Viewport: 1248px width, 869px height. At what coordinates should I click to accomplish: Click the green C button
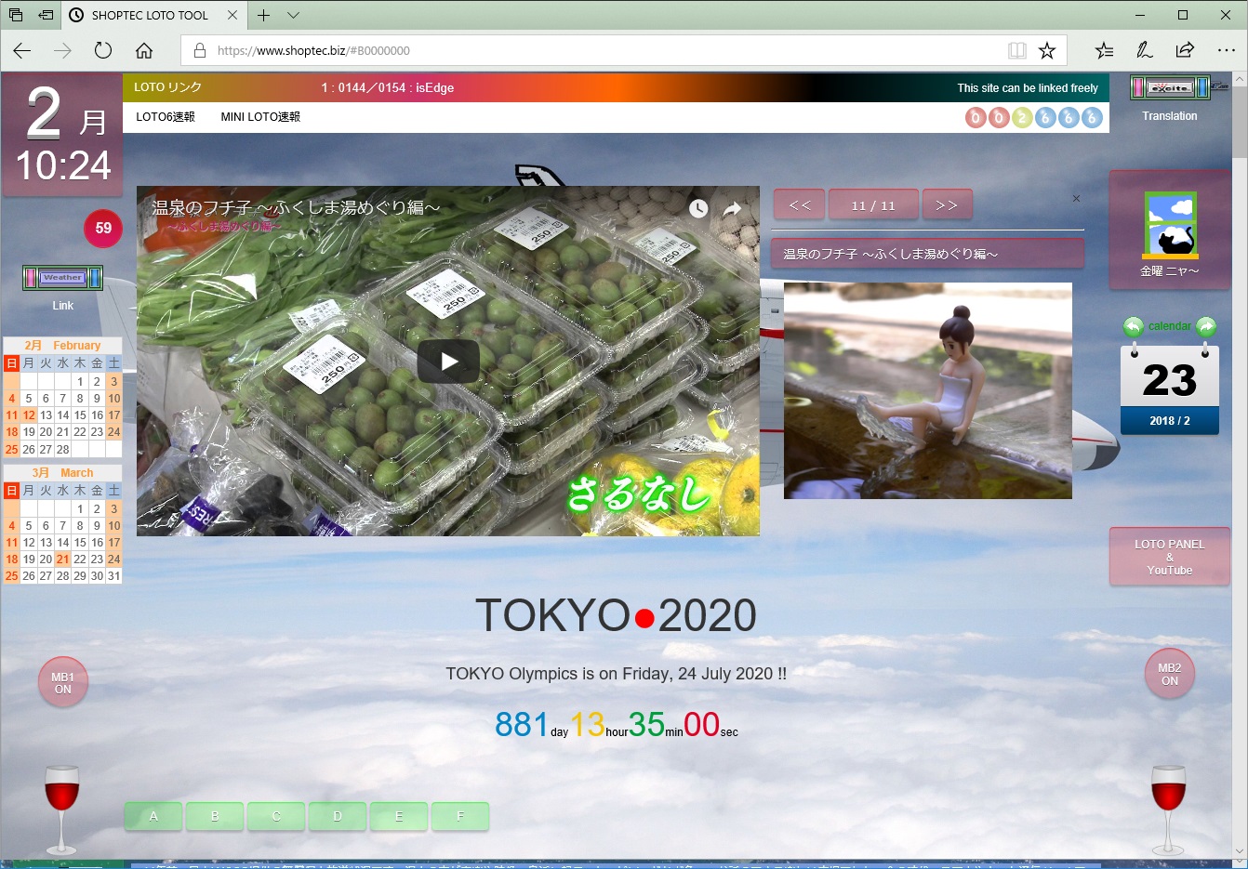(x=276, y=816)
